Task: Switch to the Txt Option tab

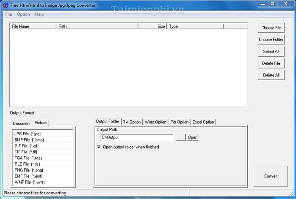Action: [x=132, y=122]
